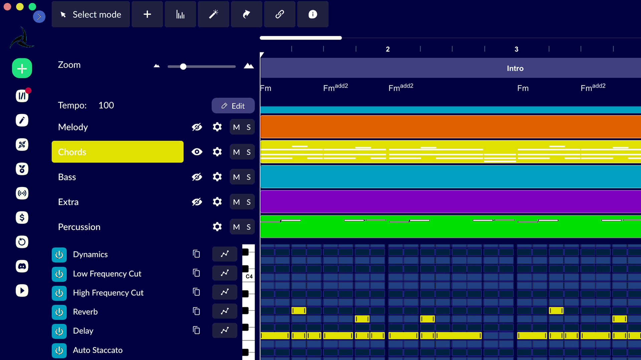Copy the Reverb effect settings
This screenshot has height=360, width=641.
coord(196,311)
